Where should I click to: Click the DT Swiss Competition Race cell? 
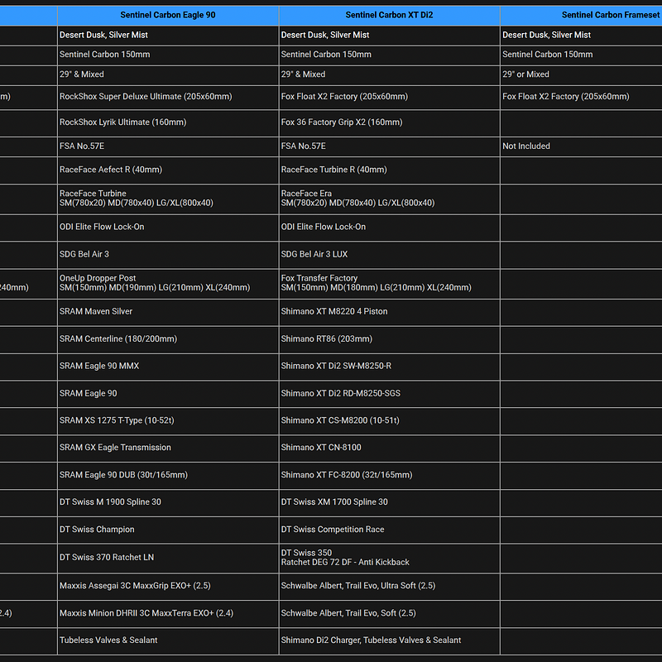click(x=389, y=530)
